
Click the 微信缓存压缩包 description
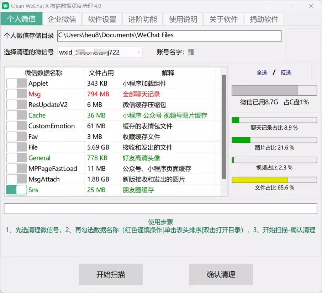(144, 105)
